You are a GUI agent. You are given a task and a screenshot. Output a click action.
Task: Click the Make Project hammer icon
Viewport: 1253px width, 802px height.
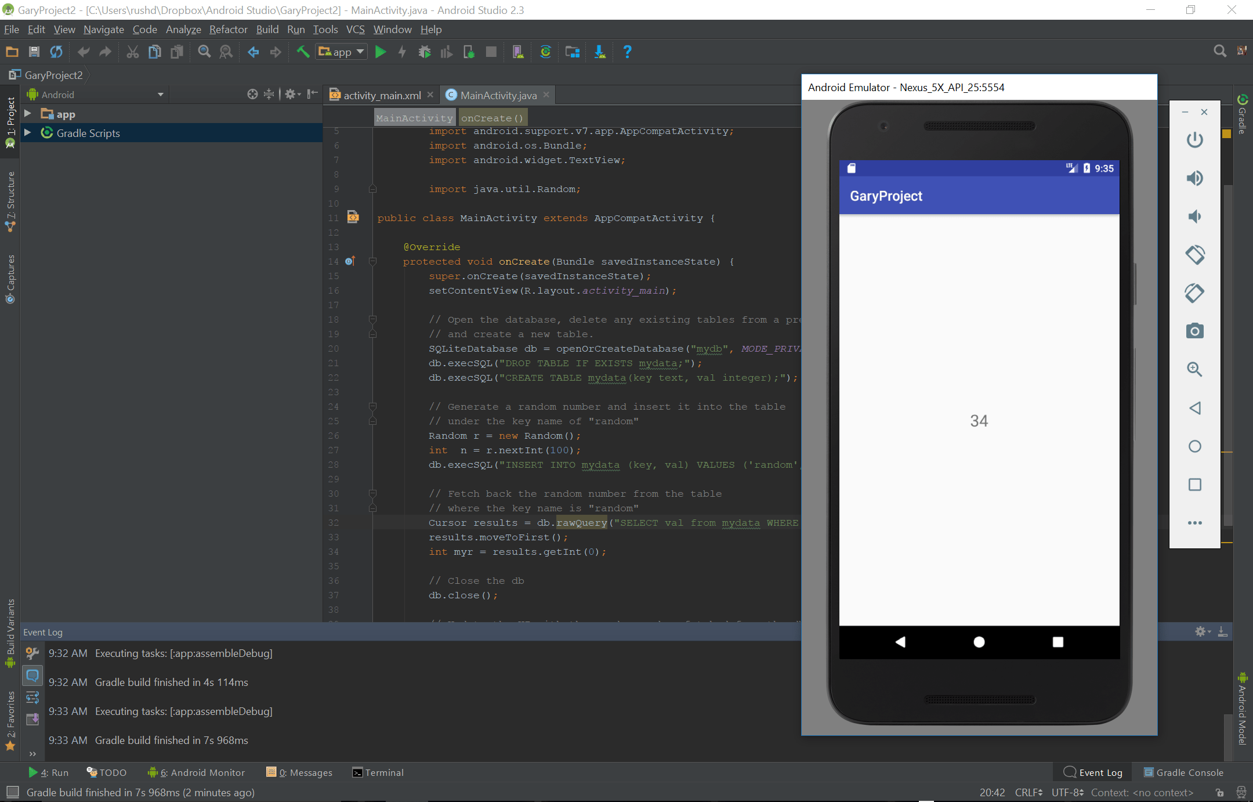click(x=302, y=52)
